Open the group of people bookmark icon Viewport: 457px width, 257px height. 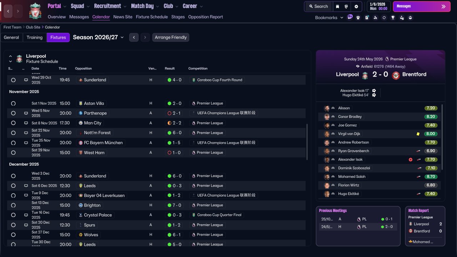point(411,17)
